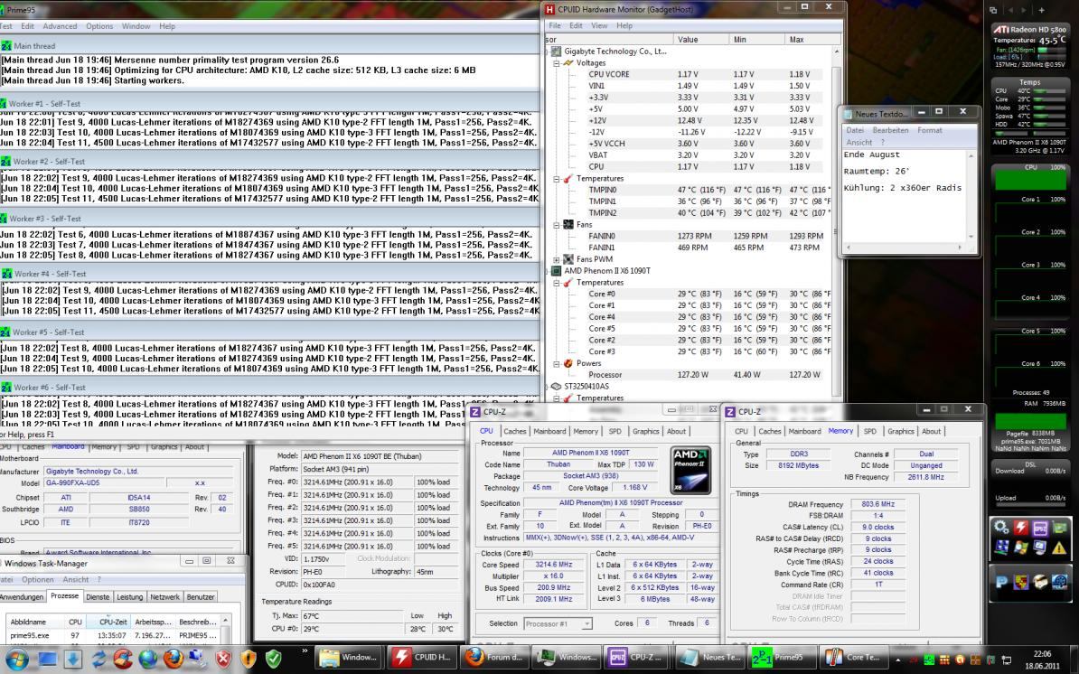Click the Main thread window icon in Prime95
This screenshot has width=1079, height=674.
(x=6, y=45)
